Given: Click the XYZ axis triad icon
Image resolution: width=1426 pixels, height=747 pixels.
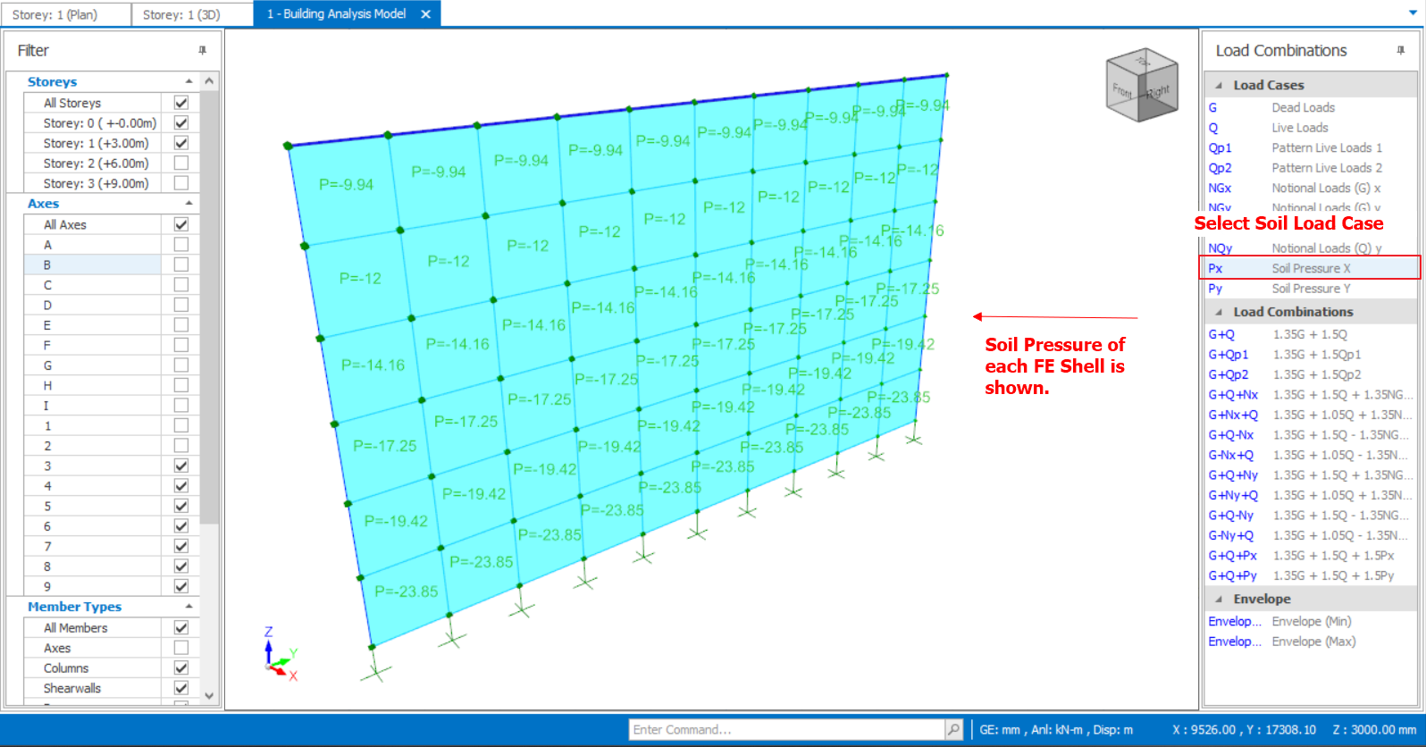Looking at the screenshot, I should click(279, 656).
